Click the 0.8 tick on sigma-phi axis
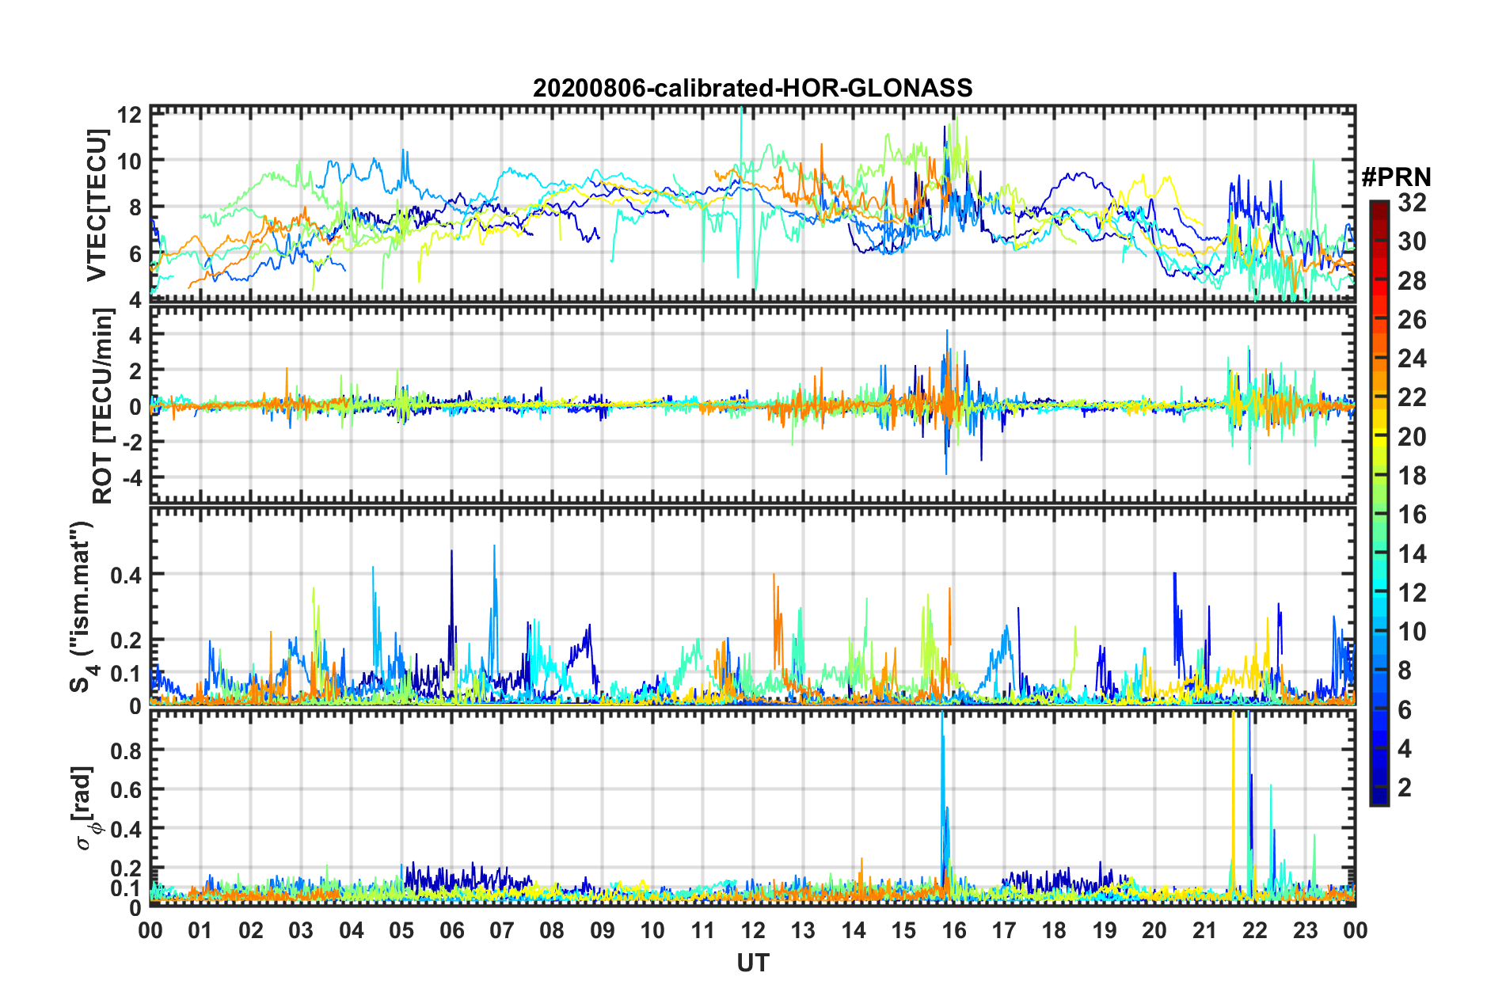Image resolution: width=1506 pixels, height=1007 pixels. (127, 750)
